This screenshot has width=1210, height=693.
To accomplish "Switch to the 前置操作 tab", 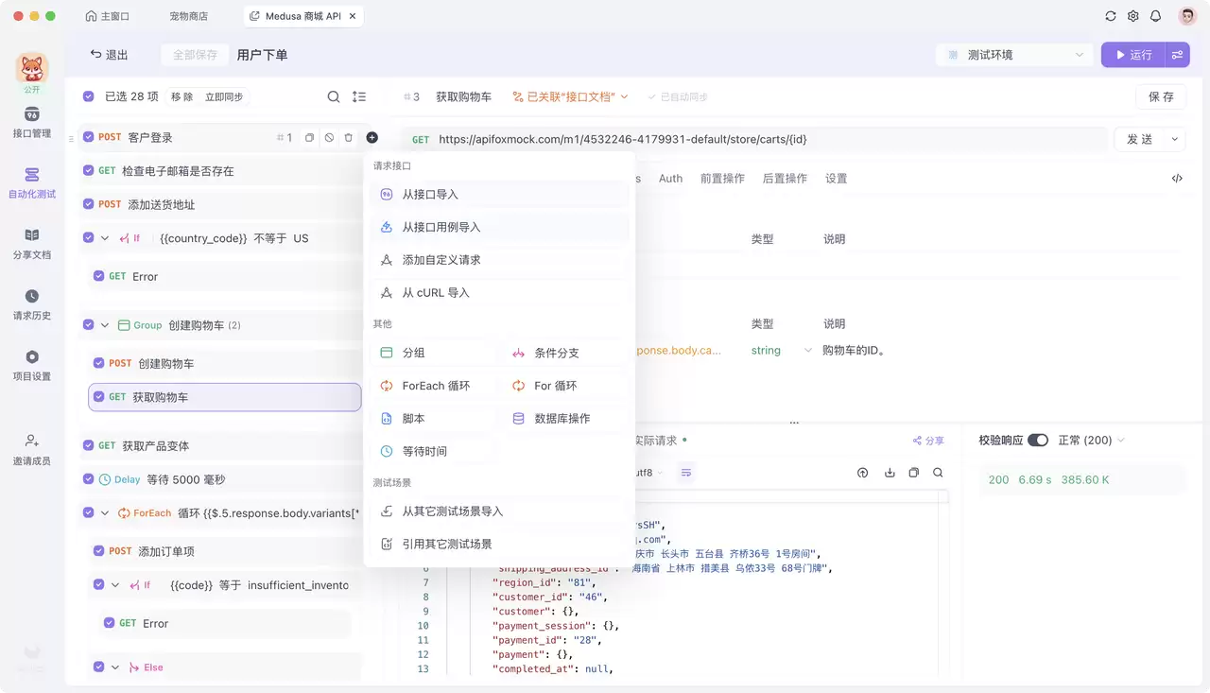I will [x=722, y=179].
